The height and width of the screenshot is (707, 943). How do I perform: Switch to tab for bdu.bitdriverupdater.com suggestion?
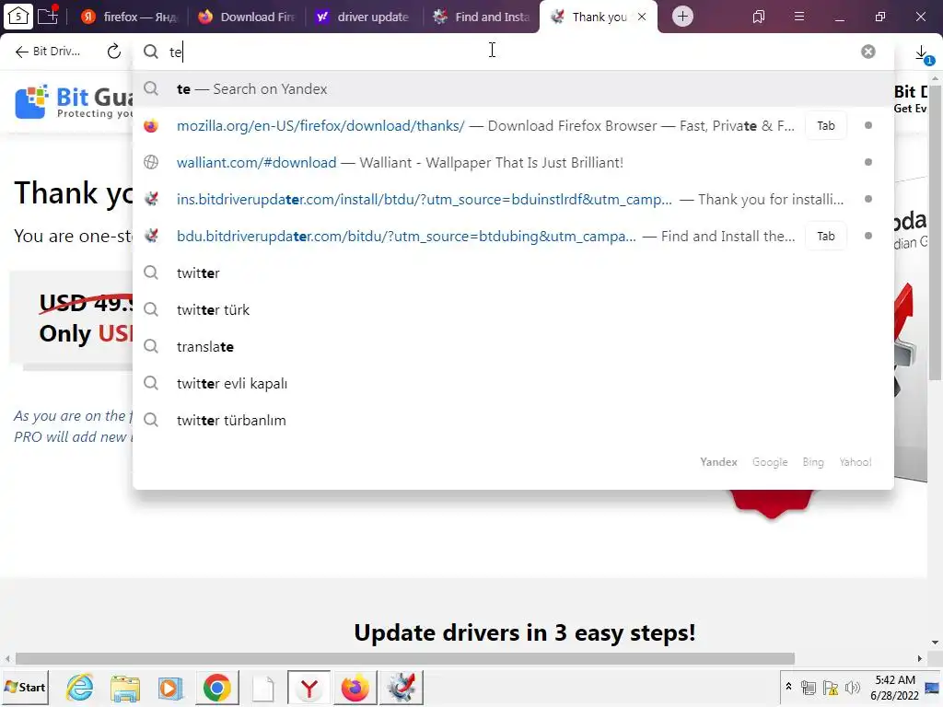point(826,237)
